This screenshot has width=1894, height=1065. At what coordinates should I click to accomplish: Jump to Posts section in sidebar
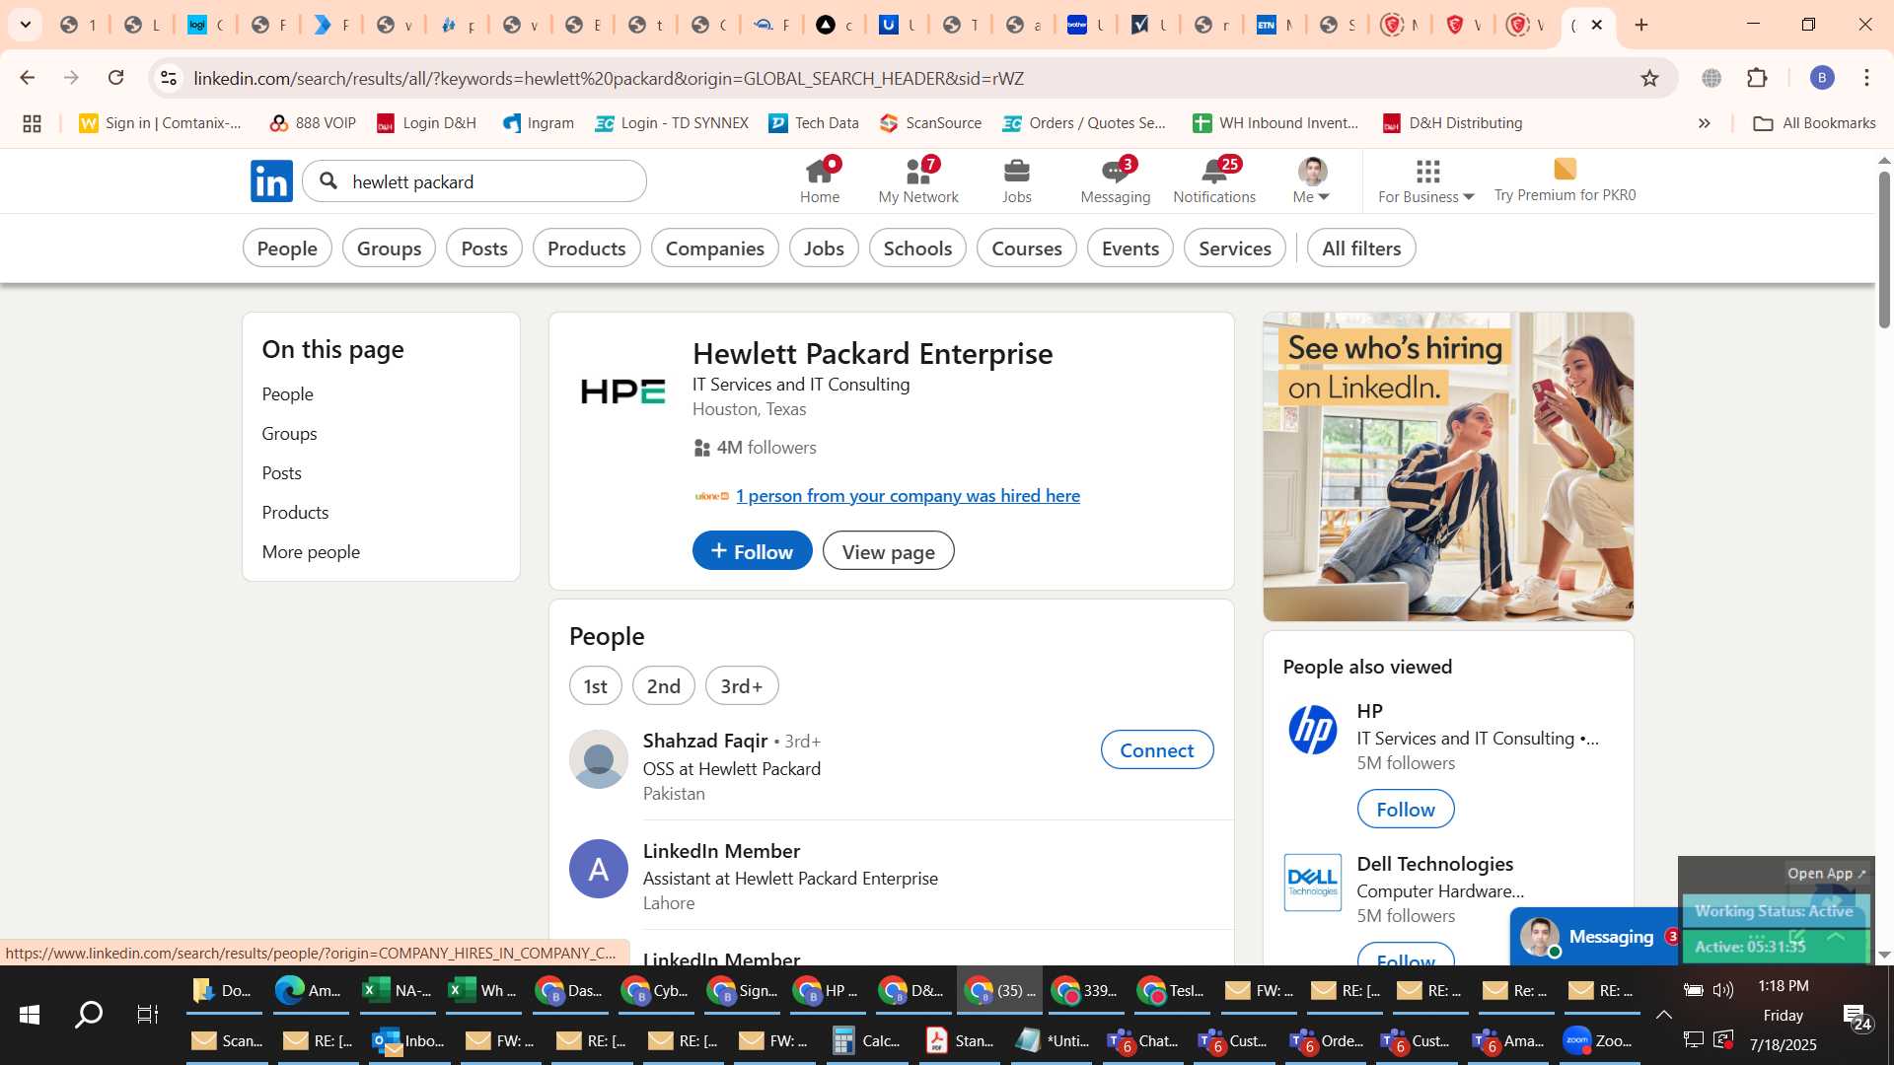[x=282, y=473]
